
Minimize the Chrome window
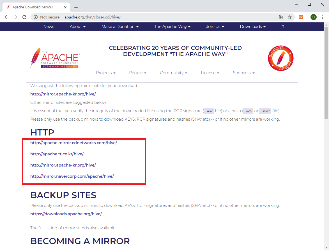tap(296, 4)
